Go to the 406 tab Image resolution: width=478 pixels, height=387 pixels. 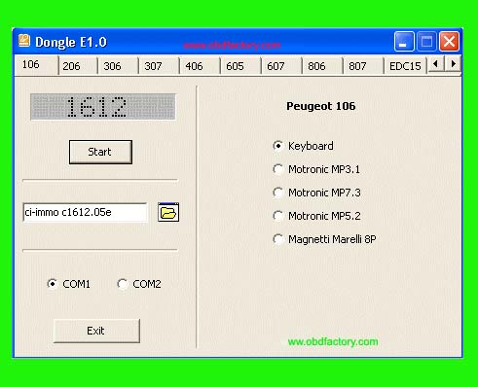click(201, 66)
